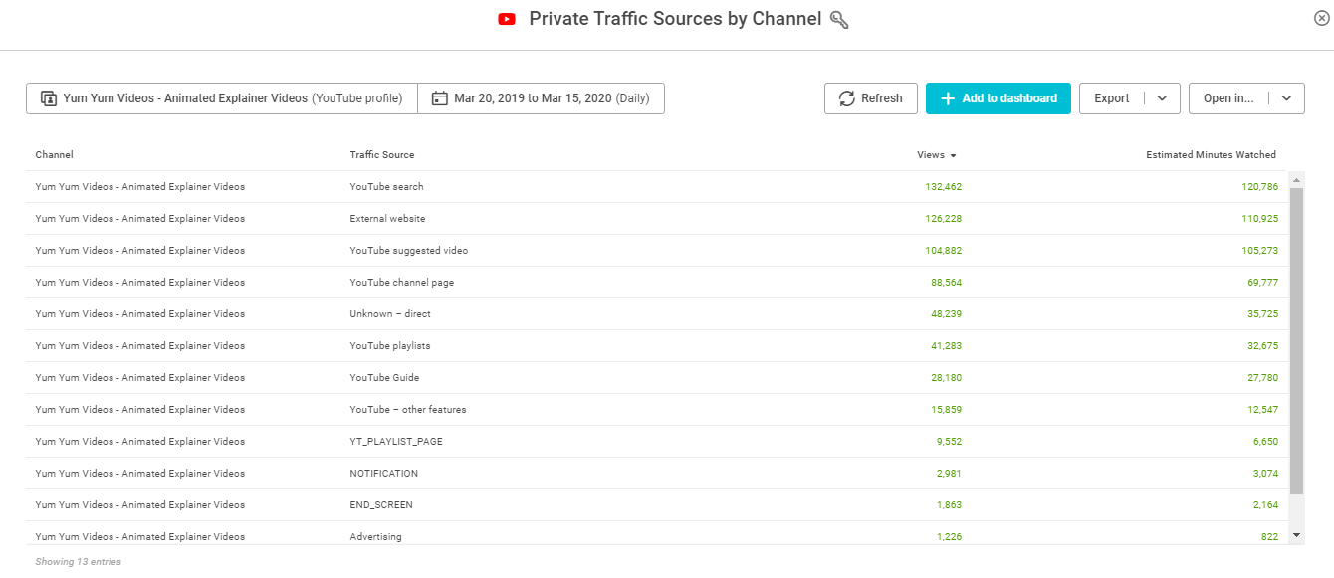
Task: Select the Advertising traffic source
Action: tap(376, 537)
